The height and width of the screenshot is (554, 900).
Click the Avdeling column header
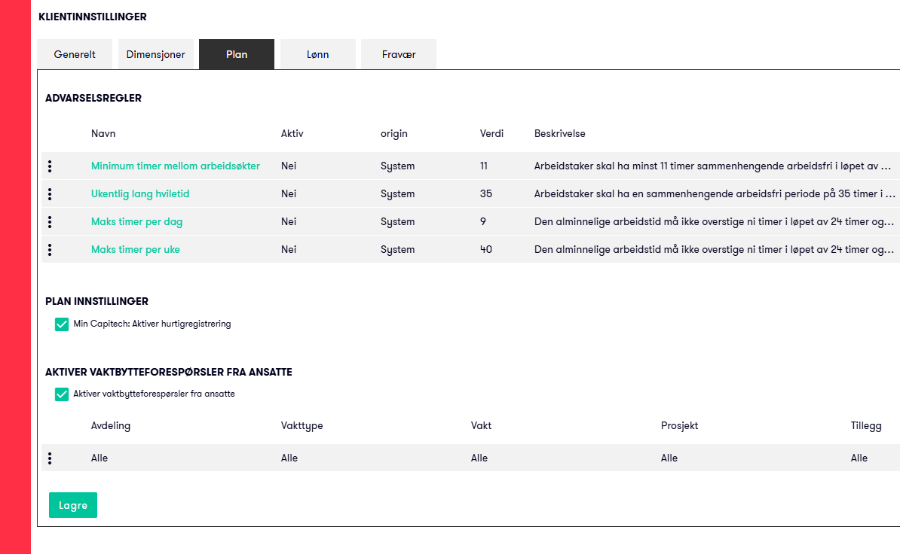[x=111, y=426]
